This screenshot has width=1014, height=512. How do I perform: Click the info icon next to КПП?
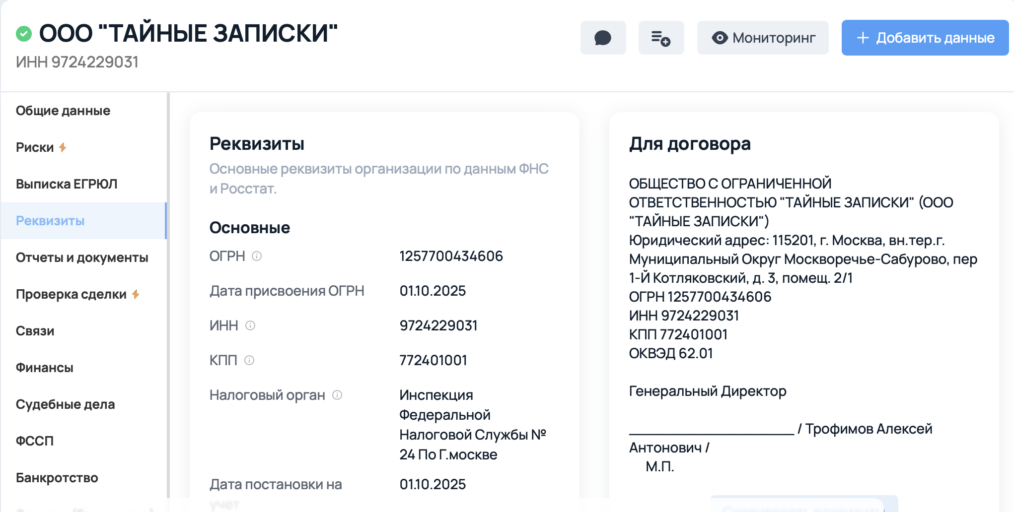[x=249, y=360]
